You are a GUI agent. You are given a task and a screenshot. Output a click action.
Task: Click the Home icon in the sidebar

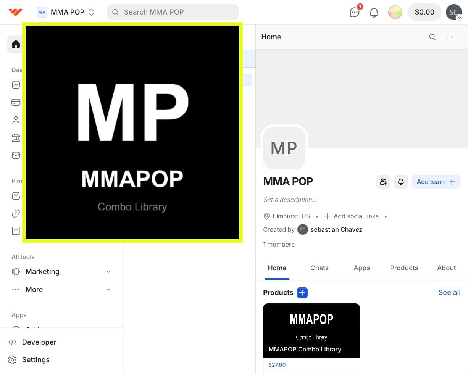coord(16,44)
